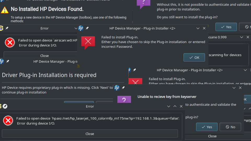The width and height of the screenshot is (251, 141).
Task: Click the 'Driver Plug-in Installation is required' heading
Action: (x=49, y=75)
